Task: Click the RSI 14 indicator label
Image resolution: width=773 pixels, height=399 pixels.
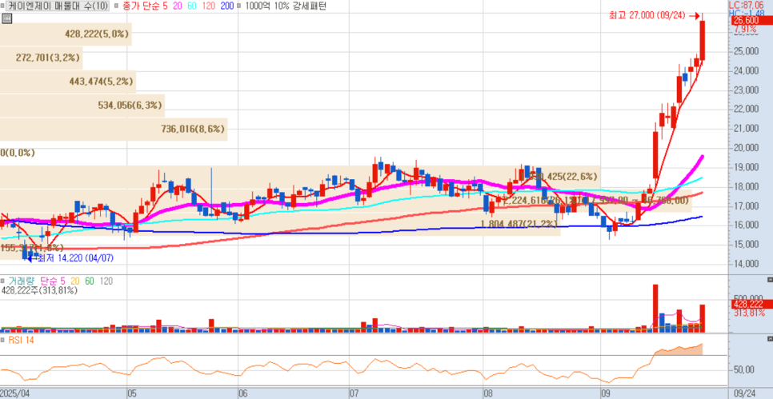Action: (20, 340)
